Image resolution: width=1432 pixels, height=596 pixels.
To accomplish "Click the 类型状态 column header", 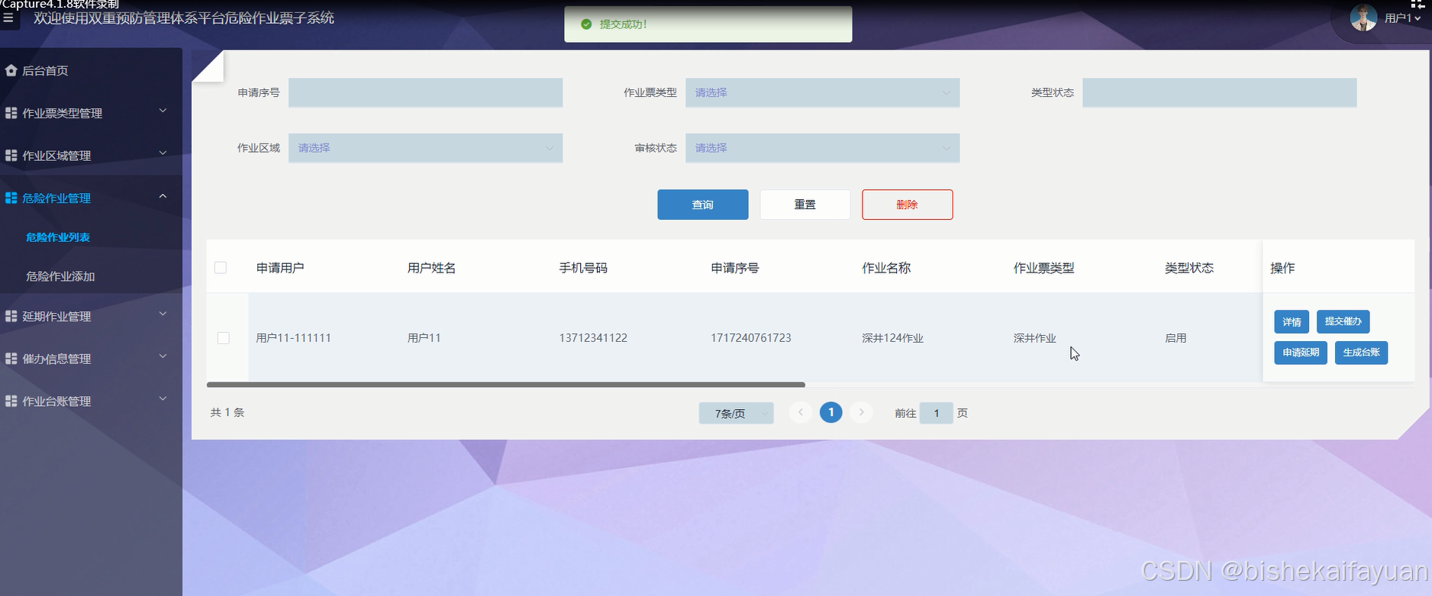I will (1188, 268).
